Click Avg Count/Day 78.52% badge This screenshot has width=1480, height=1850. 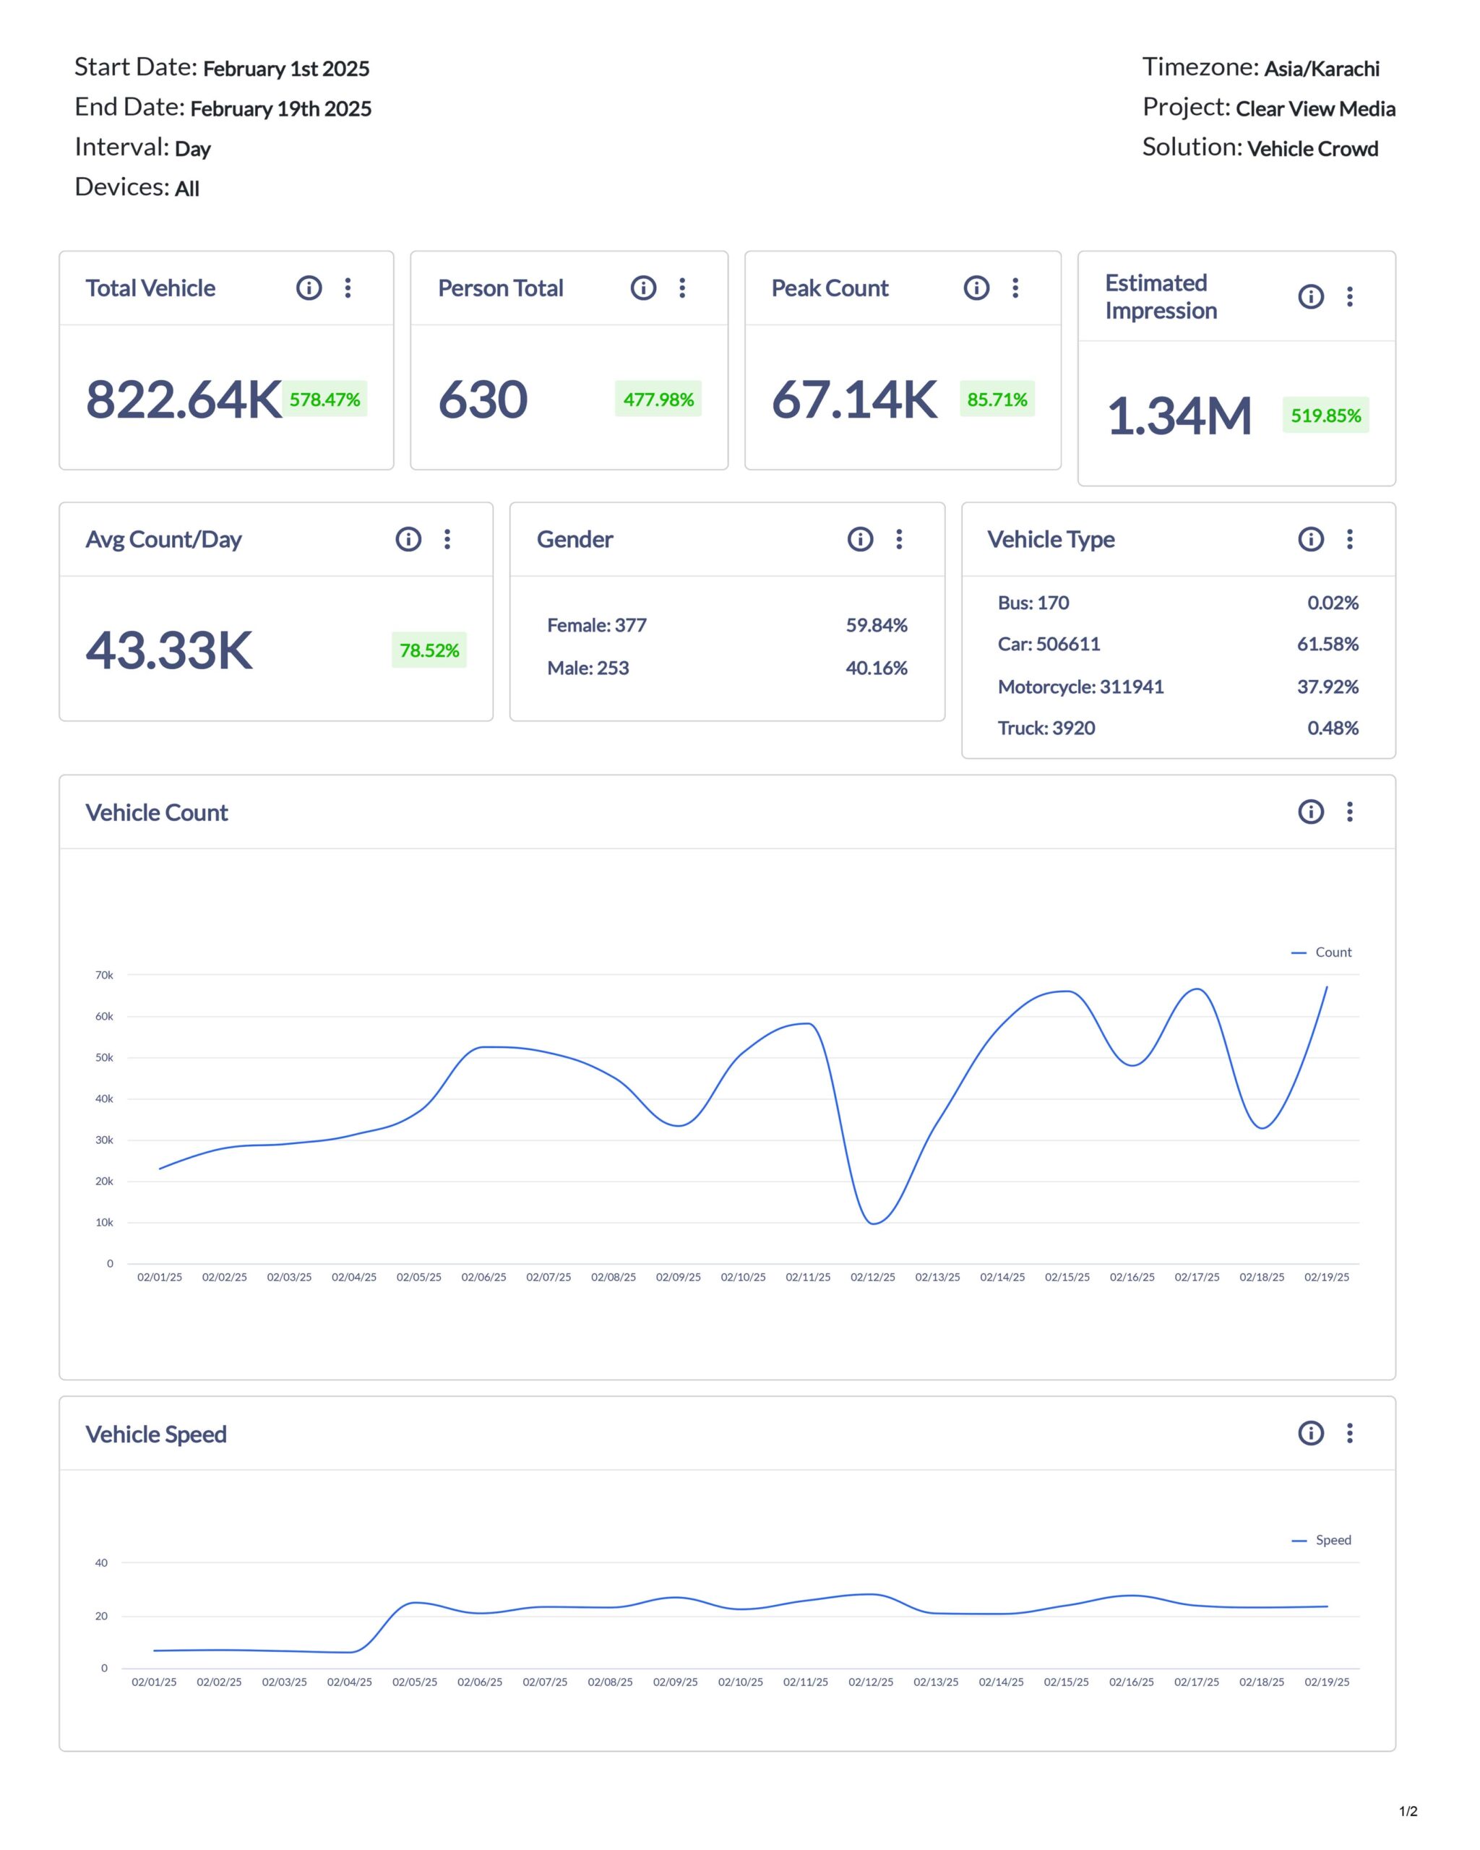coord(429,650)
